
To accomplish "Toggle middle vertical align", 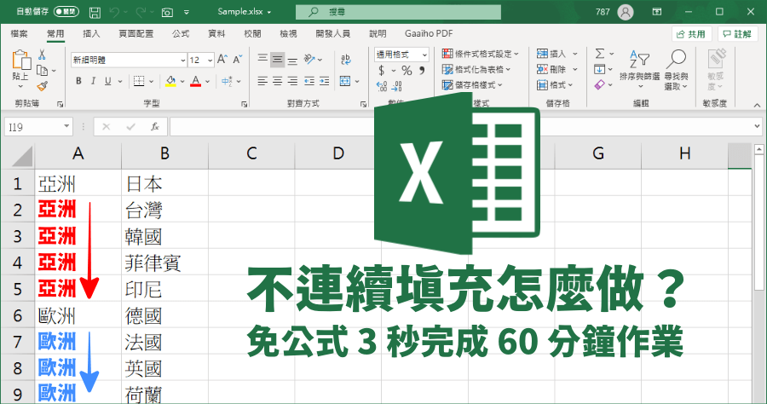I will coord(277,60).
